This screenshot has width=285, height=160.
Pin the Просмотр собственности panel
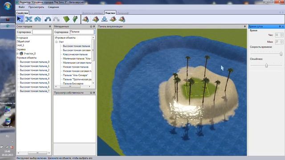pyautogui.click(x=94, y=93)
